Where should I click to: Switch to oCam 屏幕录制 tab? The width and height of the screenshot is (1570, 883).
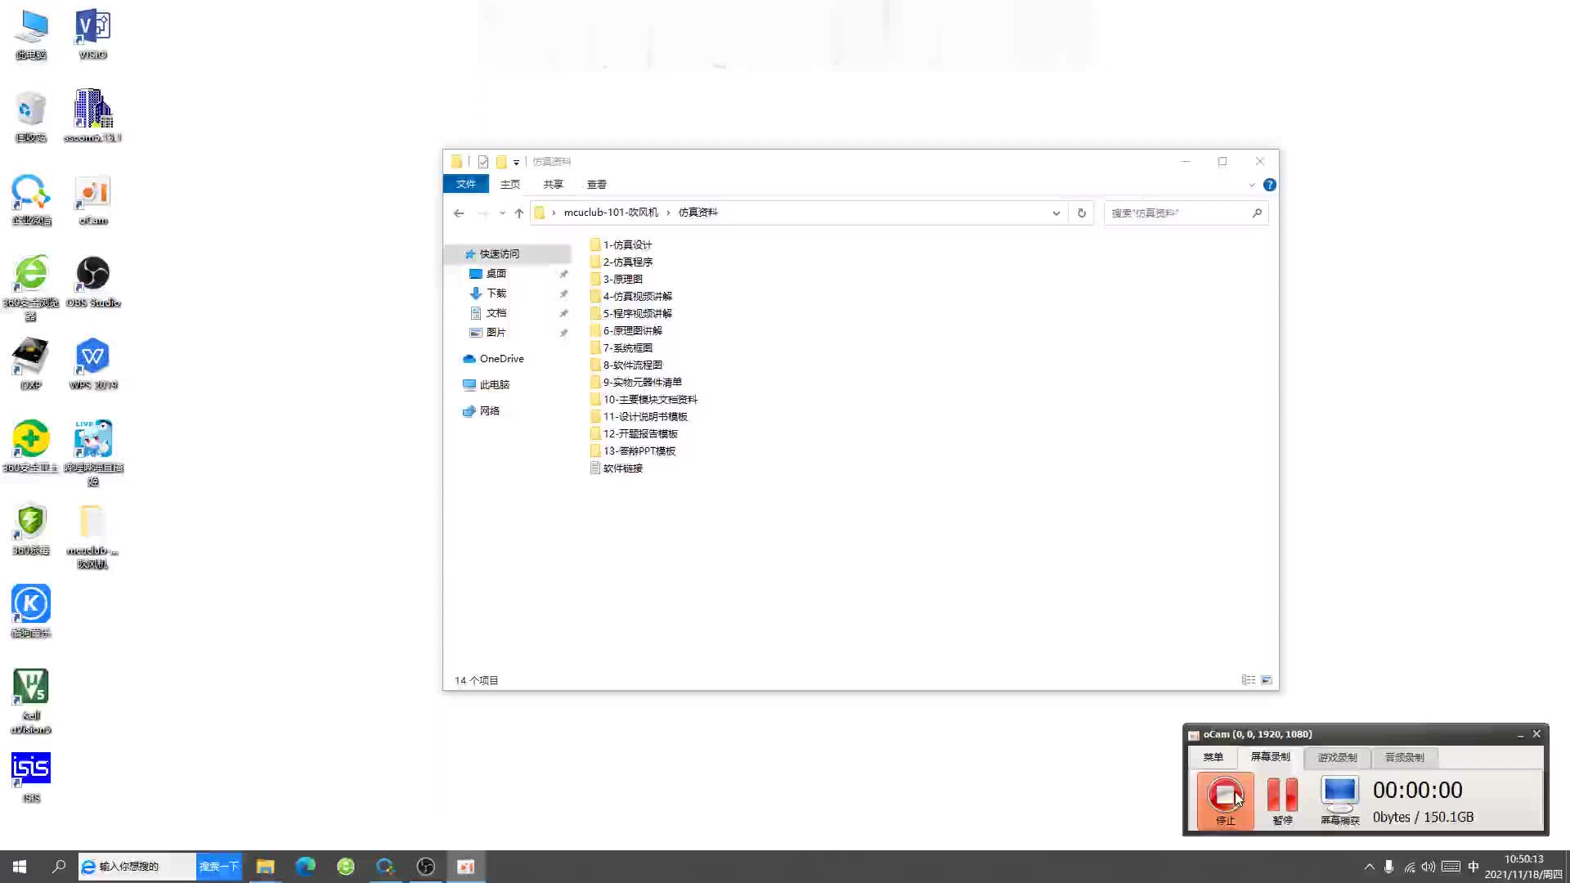tap(1270, 757)
